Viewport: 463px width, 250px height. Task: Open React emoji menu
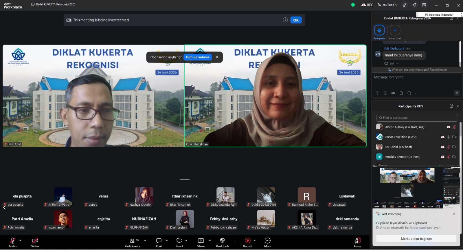point(179,242)
